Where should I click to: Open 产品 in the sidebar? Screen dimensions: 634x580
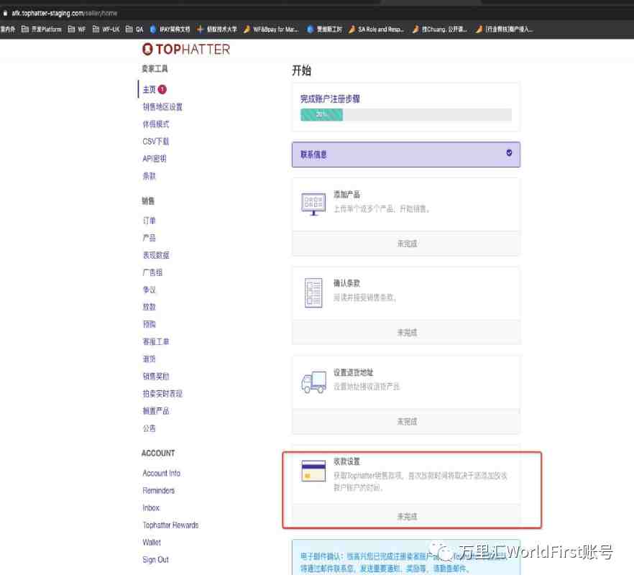(150, 238)
